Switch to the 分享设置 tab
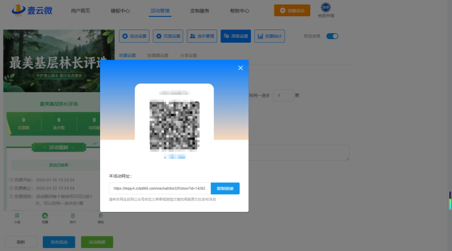The image size is (452, 251). [x=189, y=55]
